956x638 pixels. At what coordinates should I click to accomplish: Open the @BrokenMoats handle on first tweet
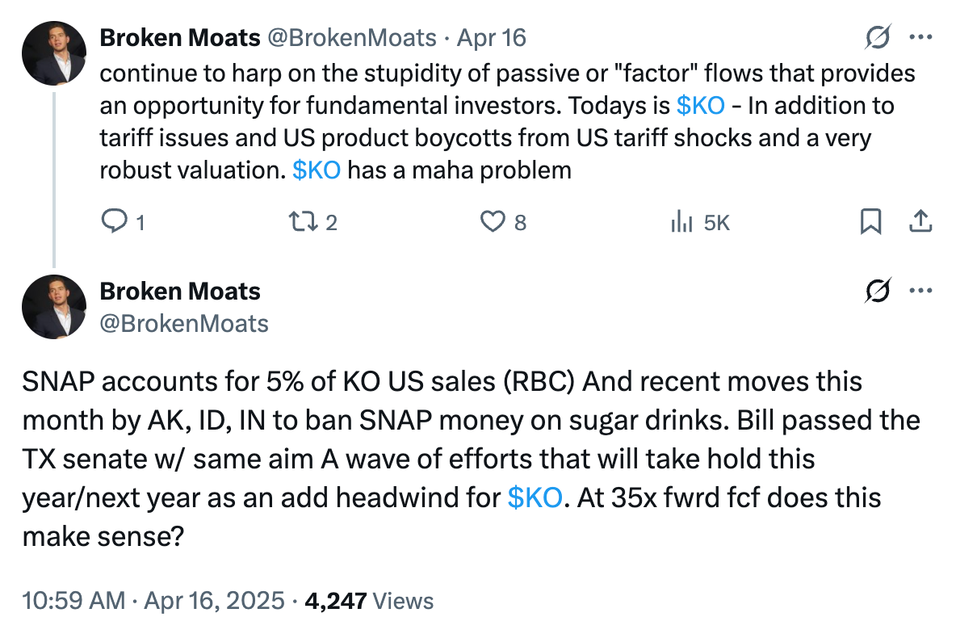(x=352, y=38)
